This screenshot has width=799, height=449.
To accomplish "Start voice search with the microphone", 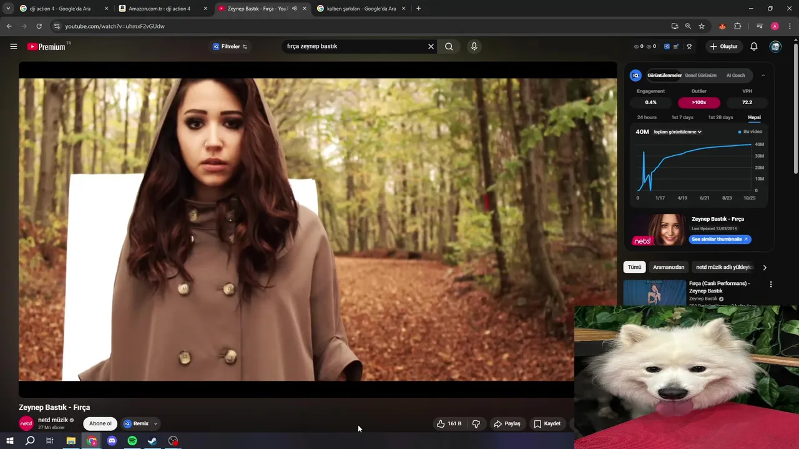I will tap(474, 46).
